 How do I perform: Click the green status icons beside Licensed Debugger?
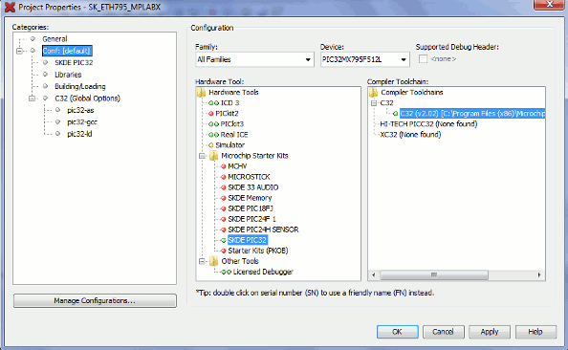tap(227, 272)
